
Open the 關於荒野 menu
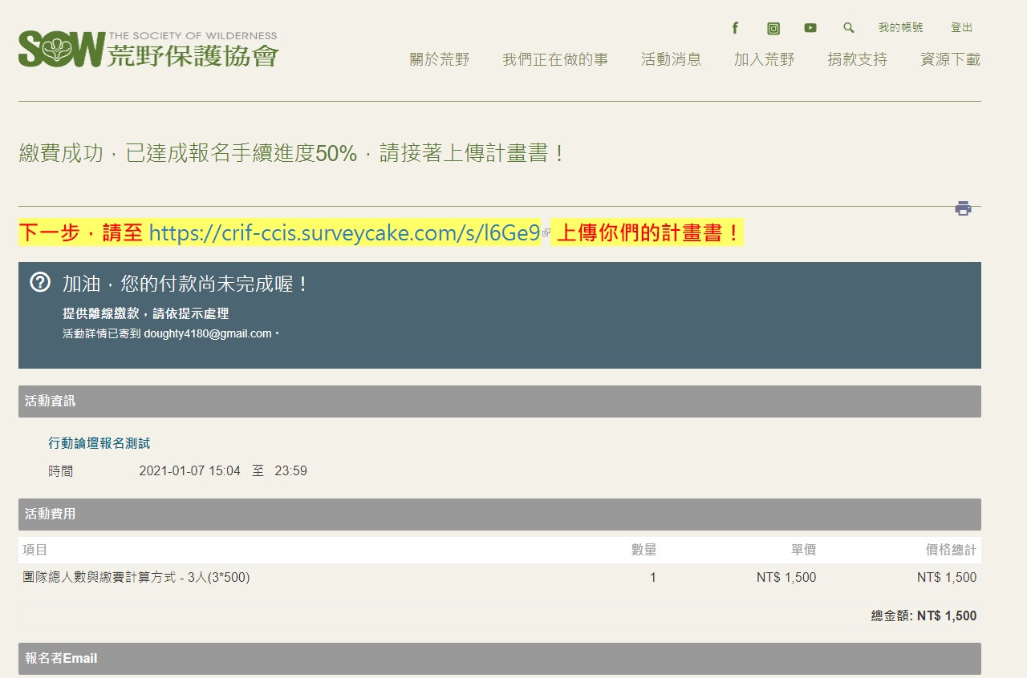point(440,59)
